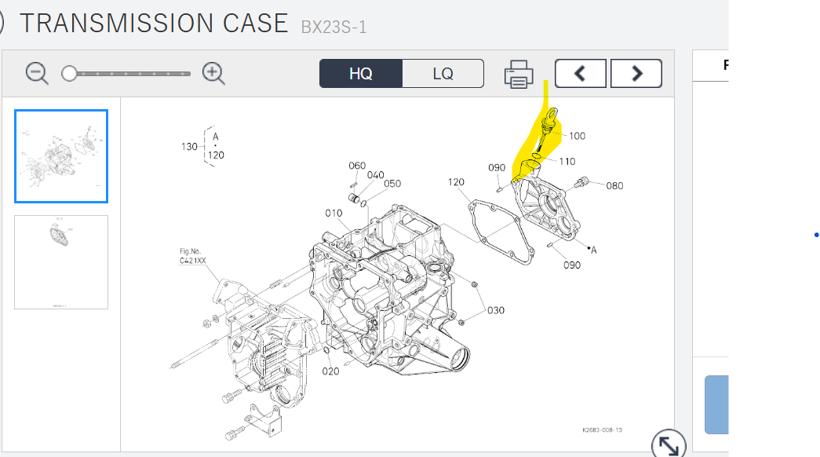Click part number 110 label
820x457 pixels.
[x=567, y=161]
